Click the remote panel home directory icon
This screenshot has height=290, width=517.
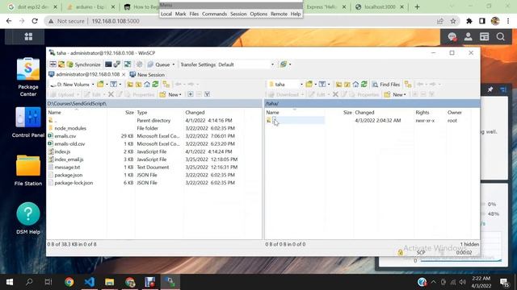pyautogui.click(x=355, y=85)
